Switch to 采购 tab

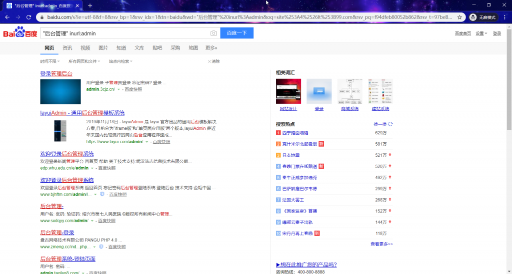[175, 48]
